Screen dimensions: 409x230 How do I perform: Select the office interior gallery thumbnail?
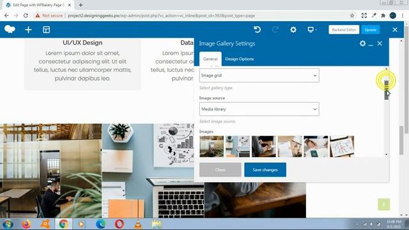point(212,146)
